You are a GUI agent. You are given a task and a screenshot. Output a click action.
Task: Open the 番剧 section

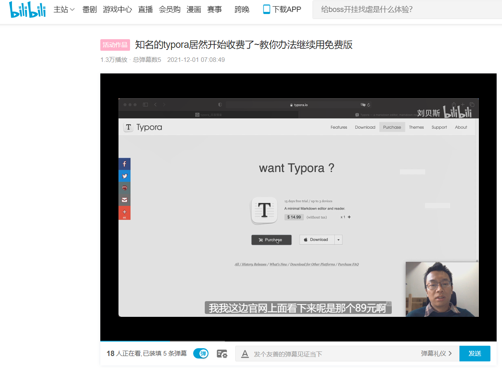(90, 9)
